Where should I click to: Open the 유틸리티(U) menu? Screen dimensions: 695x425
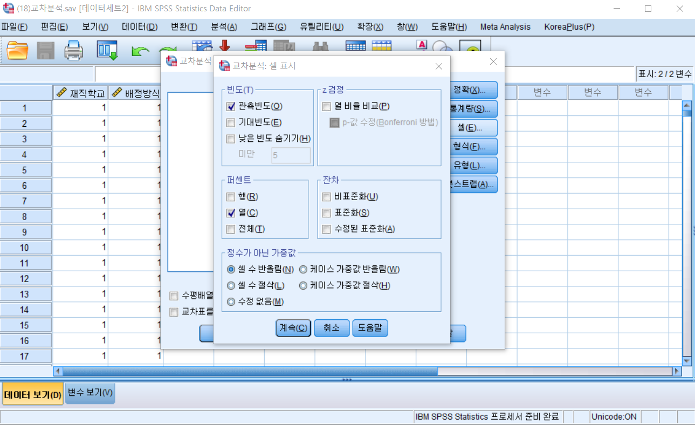tap(322, 27)
